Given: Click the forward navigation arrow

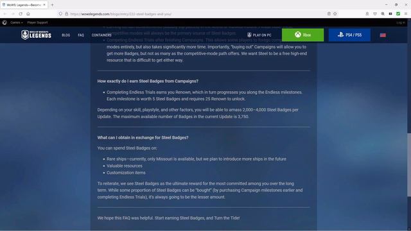Looking at the screenshot, I should click(x=13, y=14).
